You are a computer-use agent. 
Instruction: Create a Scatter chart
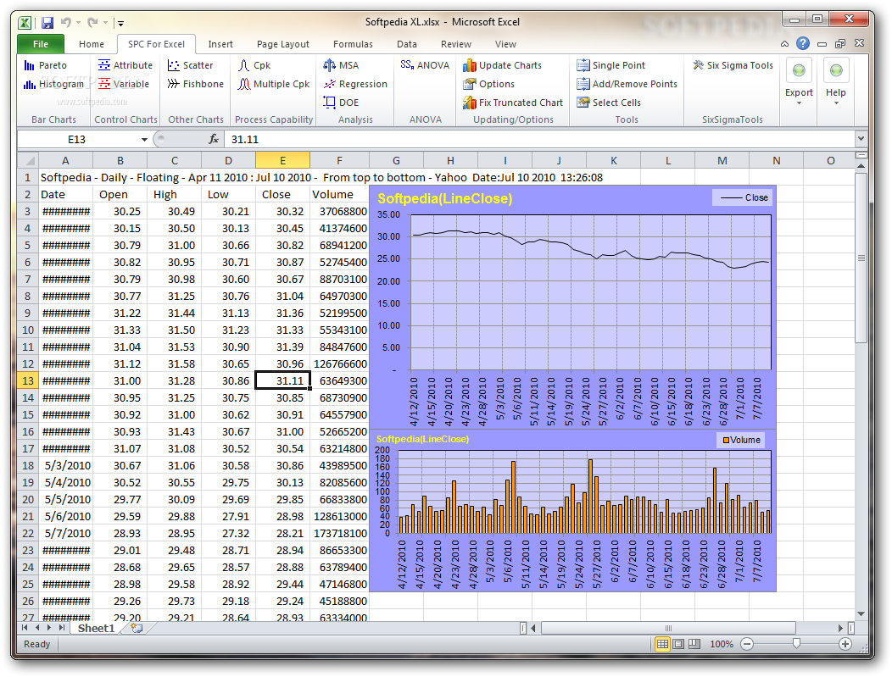(190, 65)
